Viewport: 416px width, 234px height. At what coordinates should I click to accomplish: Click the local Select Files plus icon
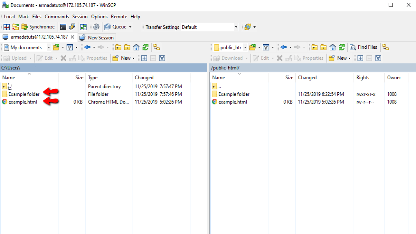point(144,58)
